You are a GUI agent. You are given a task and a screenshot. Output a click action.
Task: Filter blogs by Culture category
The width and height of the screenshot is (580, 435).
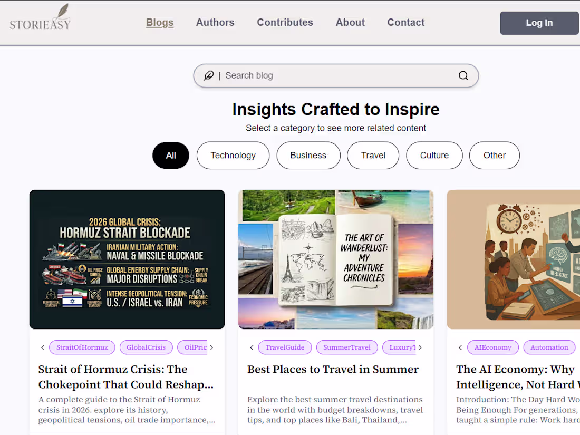tap(434, 156)
